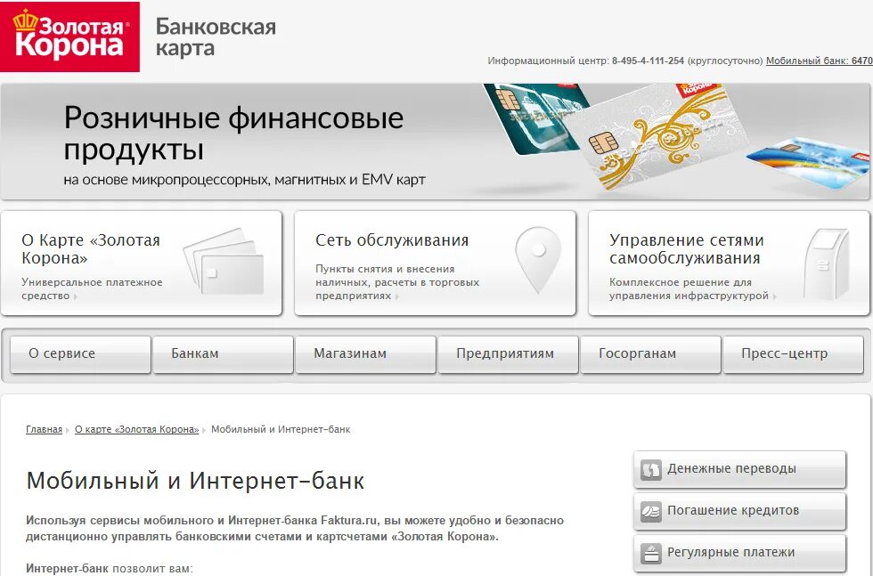This screenshot has width=873, height=576.
Task: Click the map pin icon in 'Сеть обслуживания' tile
Action: tap(537, 260)
